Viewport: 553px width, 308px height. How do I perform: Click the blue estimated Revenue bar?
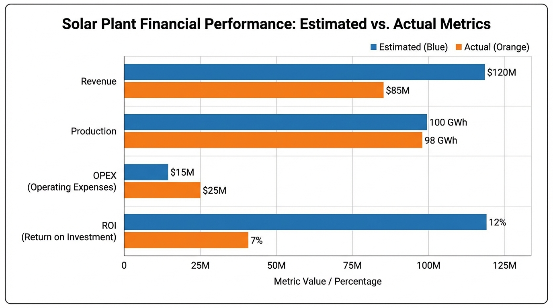pyautogui.click(x=304, y=72)
